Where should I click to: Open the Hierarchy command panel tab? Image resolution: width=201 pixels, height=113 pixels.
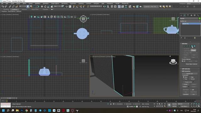pos(188,15)
